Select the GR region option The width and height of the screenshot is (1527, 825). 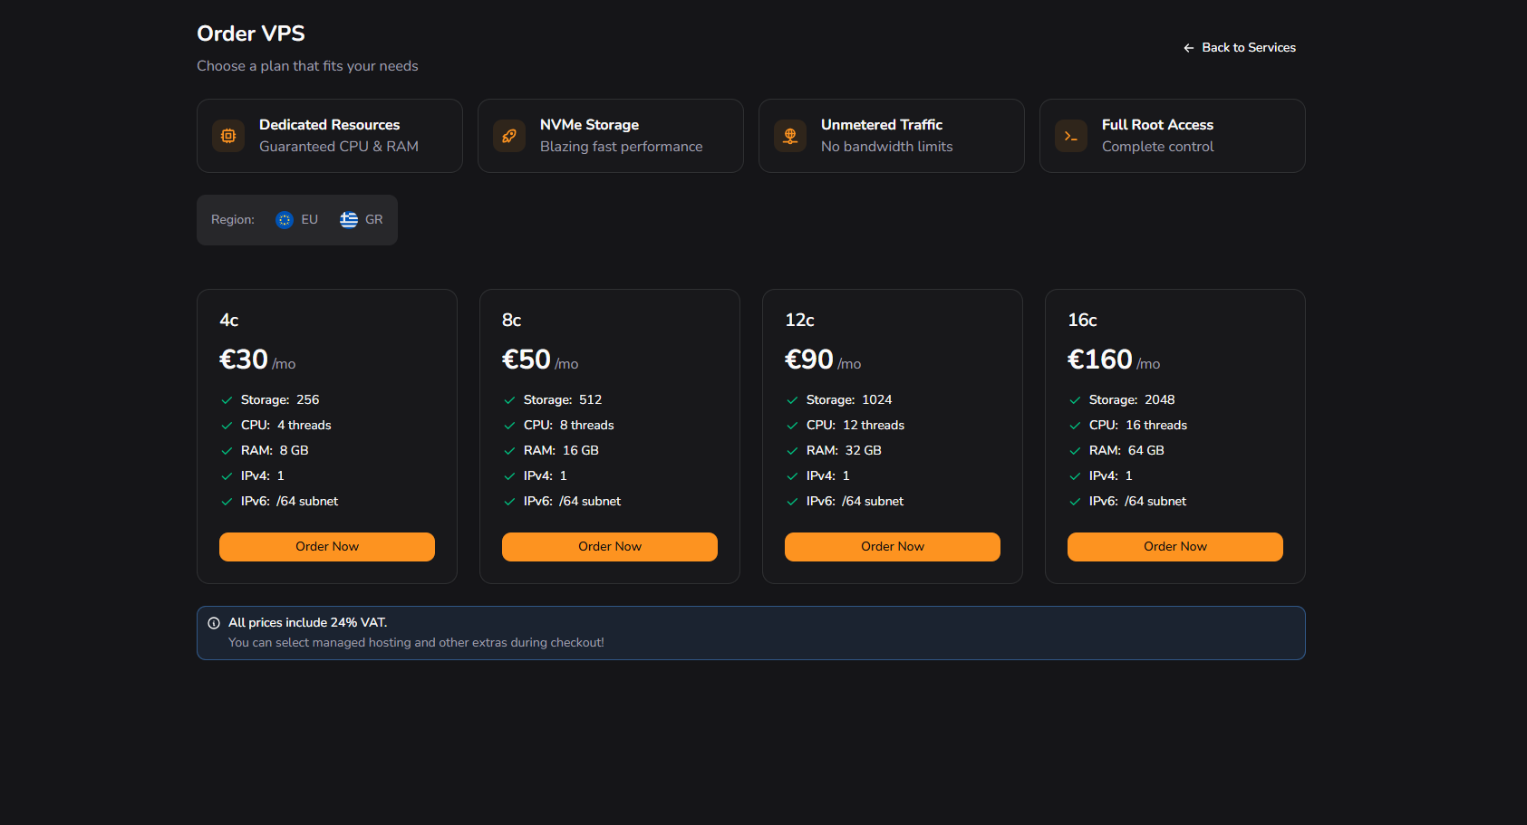pos(362,220)
